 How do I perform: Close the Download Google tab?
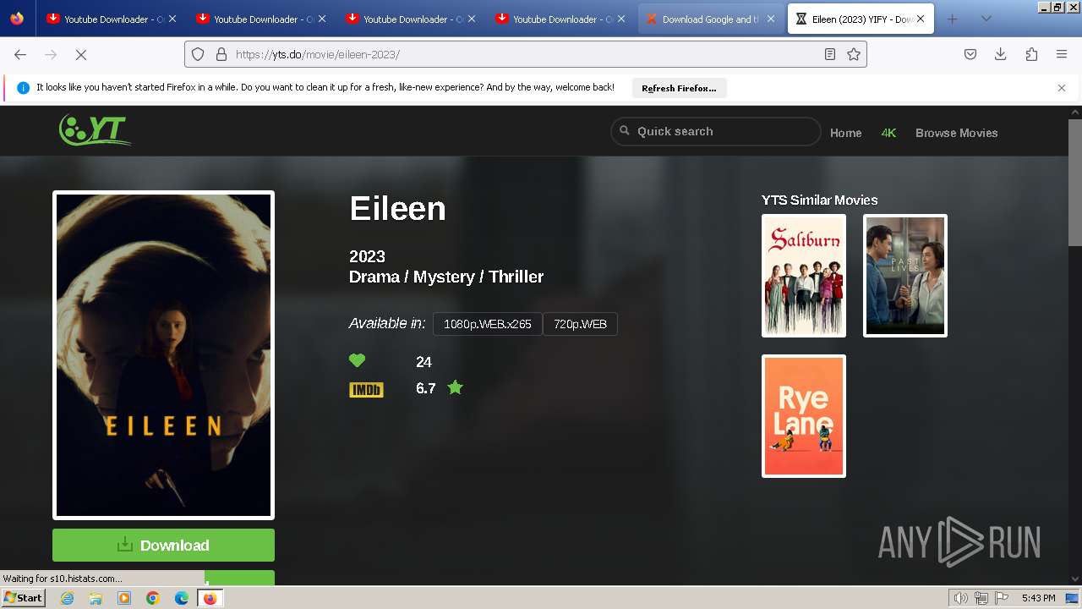771,19
